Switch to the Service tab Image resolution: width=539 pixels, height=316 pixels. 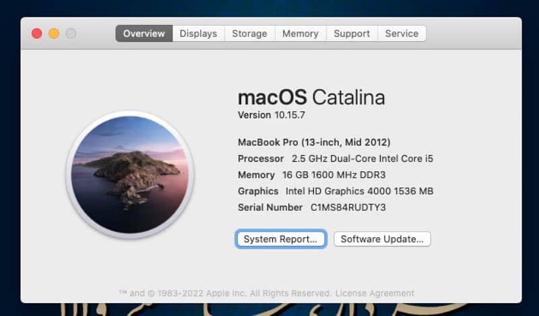402,34
